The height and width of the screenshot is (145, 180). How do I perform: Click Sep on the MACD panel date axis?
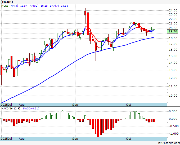coord(75,139)
